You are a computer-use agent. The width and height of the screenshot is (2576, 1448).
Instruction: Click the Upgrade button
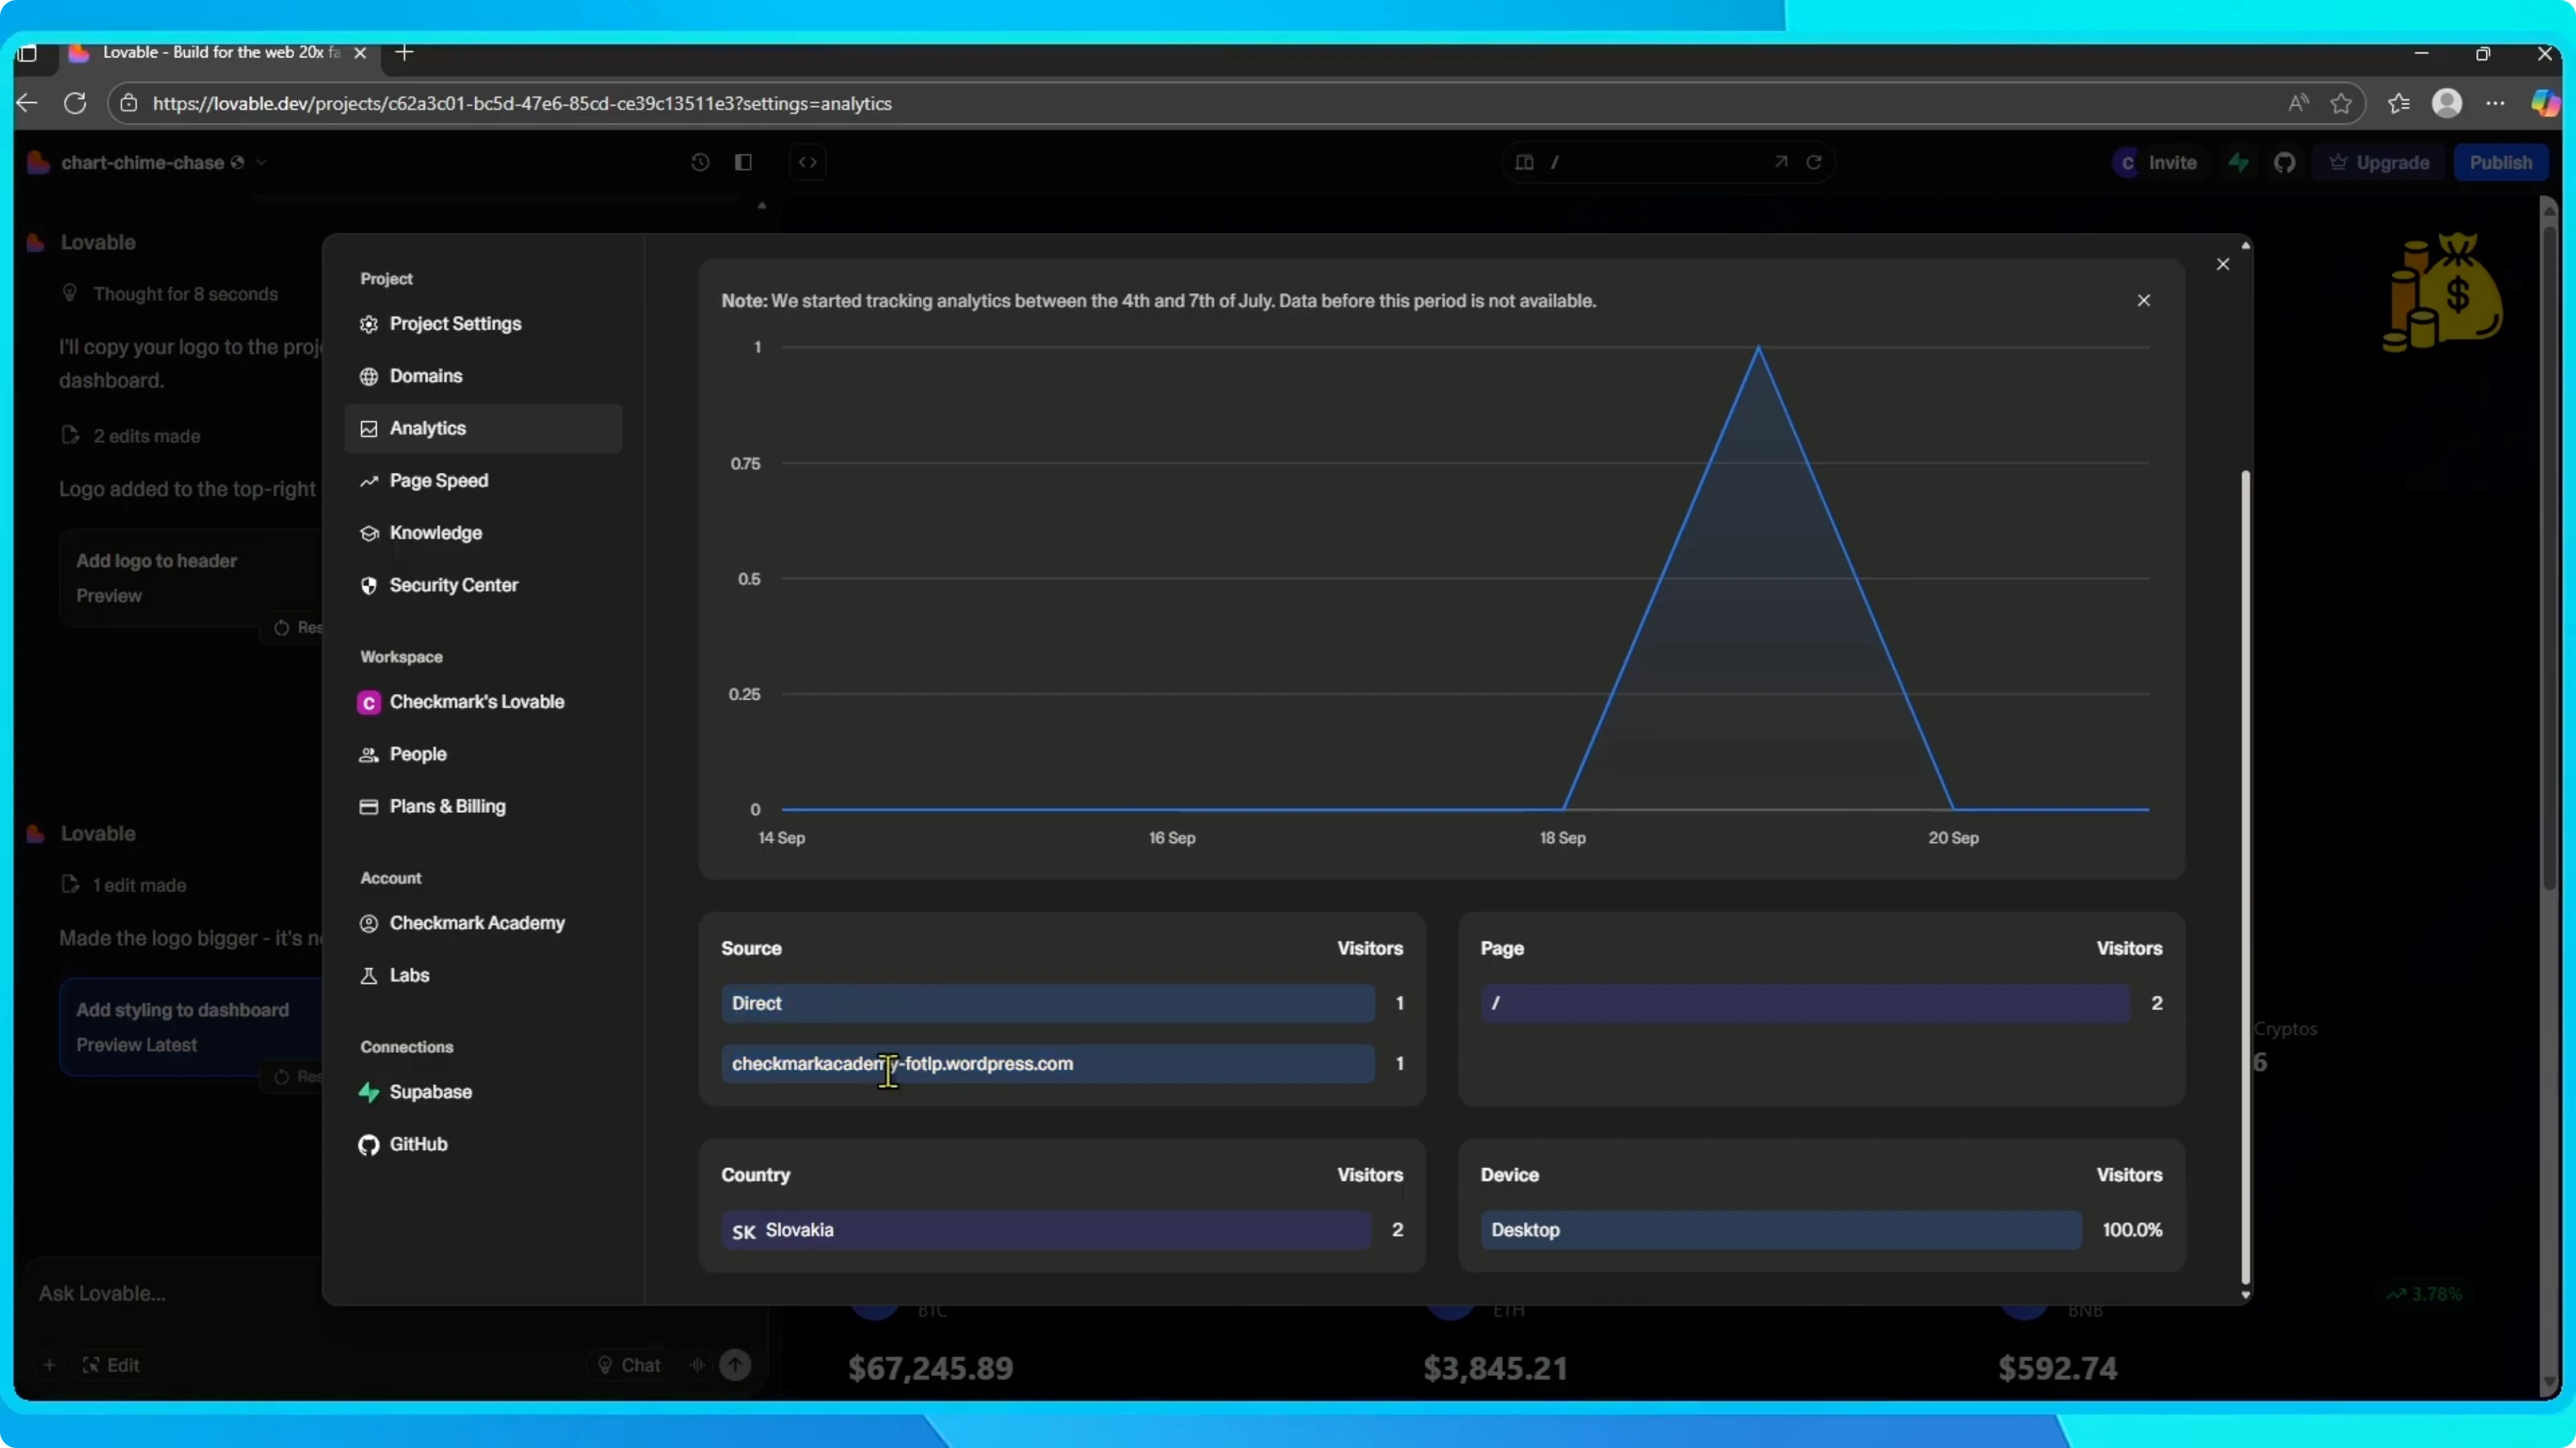(2379, 163)
